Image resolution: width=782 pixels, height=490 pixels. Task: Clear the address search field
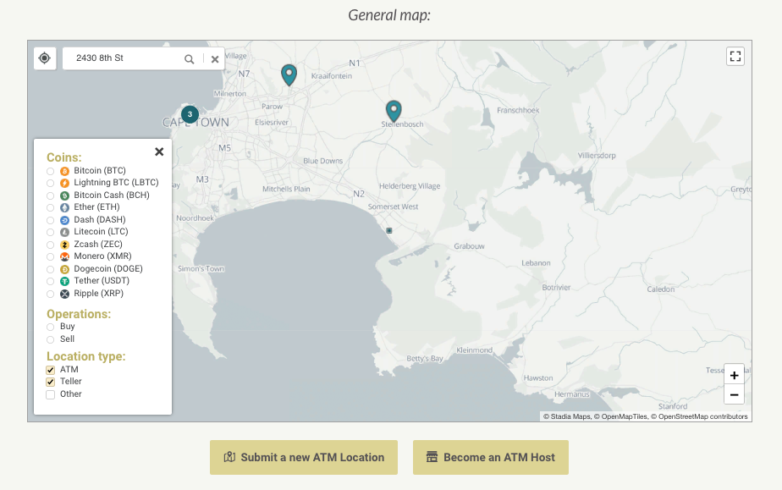[x=215, y=59]
